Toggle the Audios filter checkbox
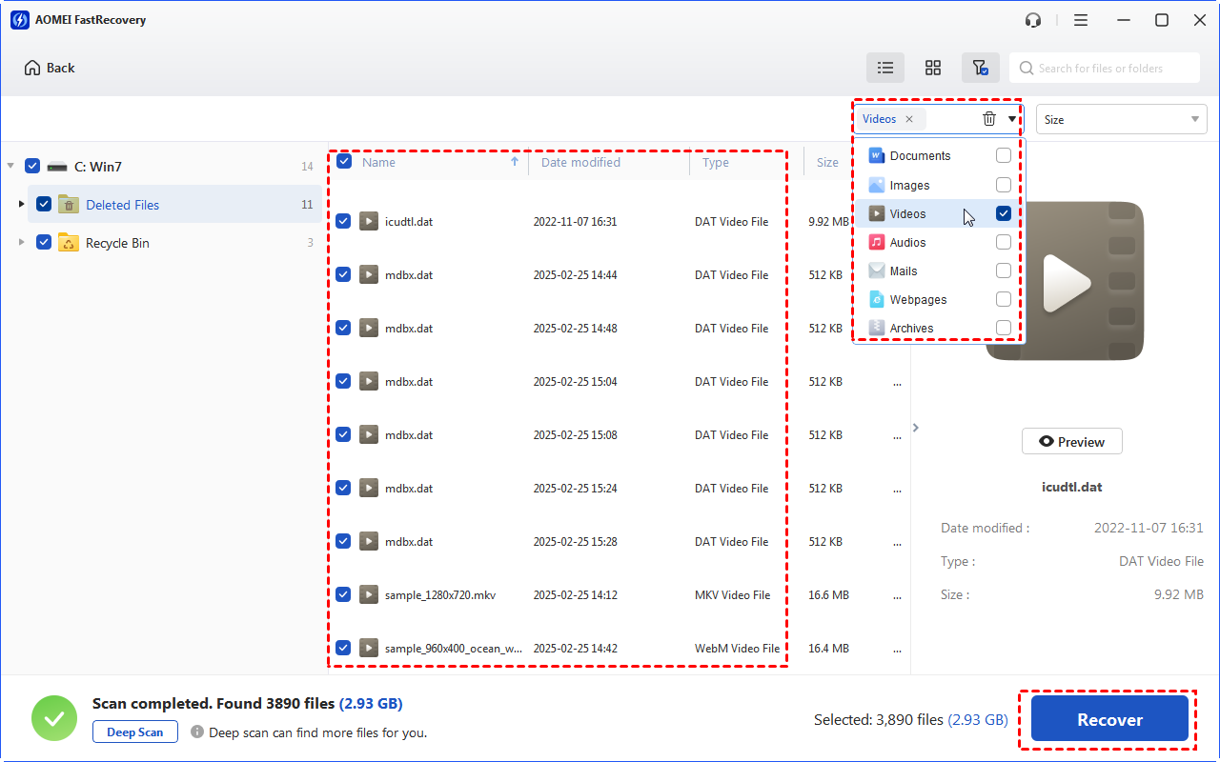This screenshot has height=762, width=1220. tap(1004, 242)
